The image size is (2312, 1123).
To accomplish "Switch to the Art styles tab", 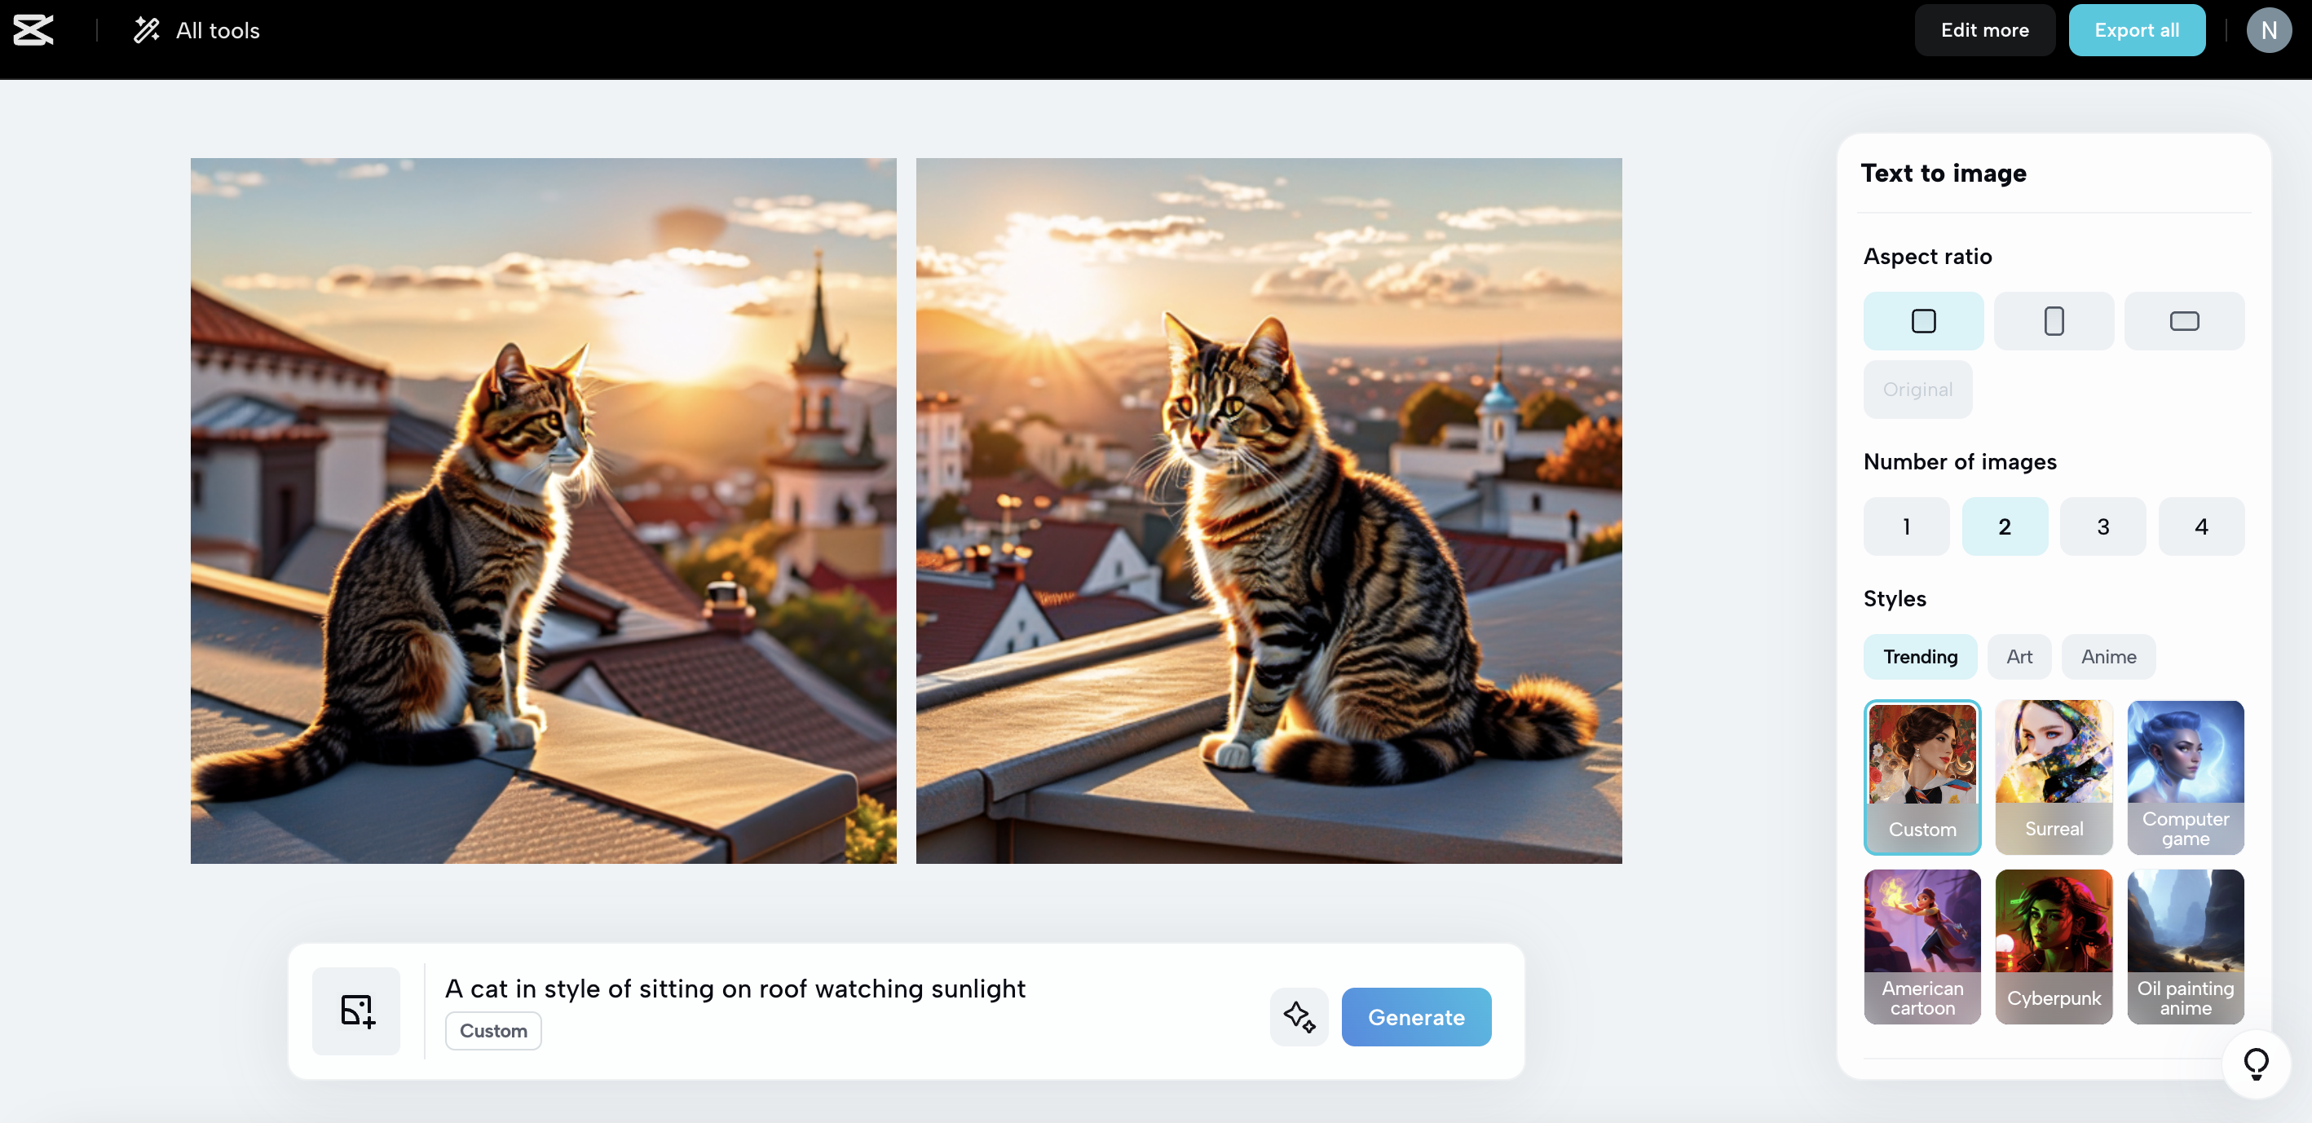I will 2019,657.
